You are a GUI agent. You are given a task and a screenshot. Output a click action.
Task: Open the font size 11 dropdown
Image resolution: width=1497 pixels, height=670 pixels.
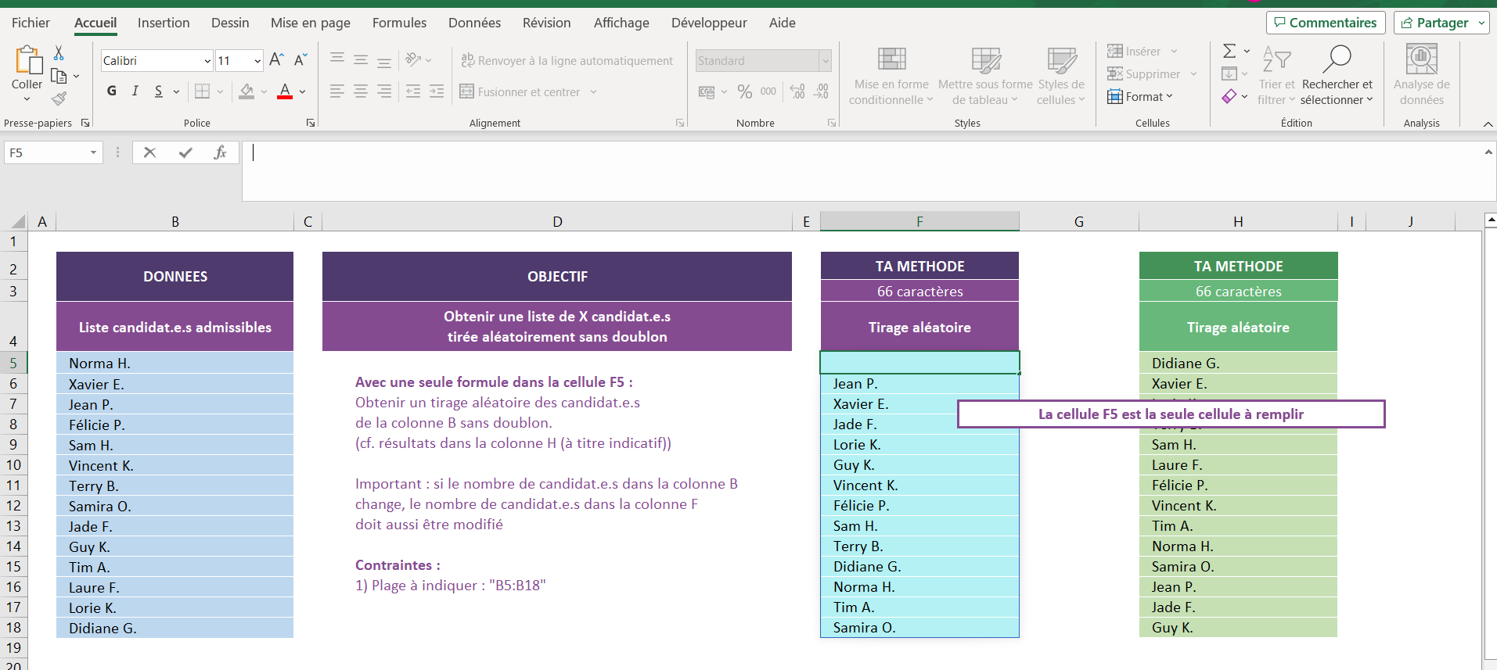click(x=257, y=61)
